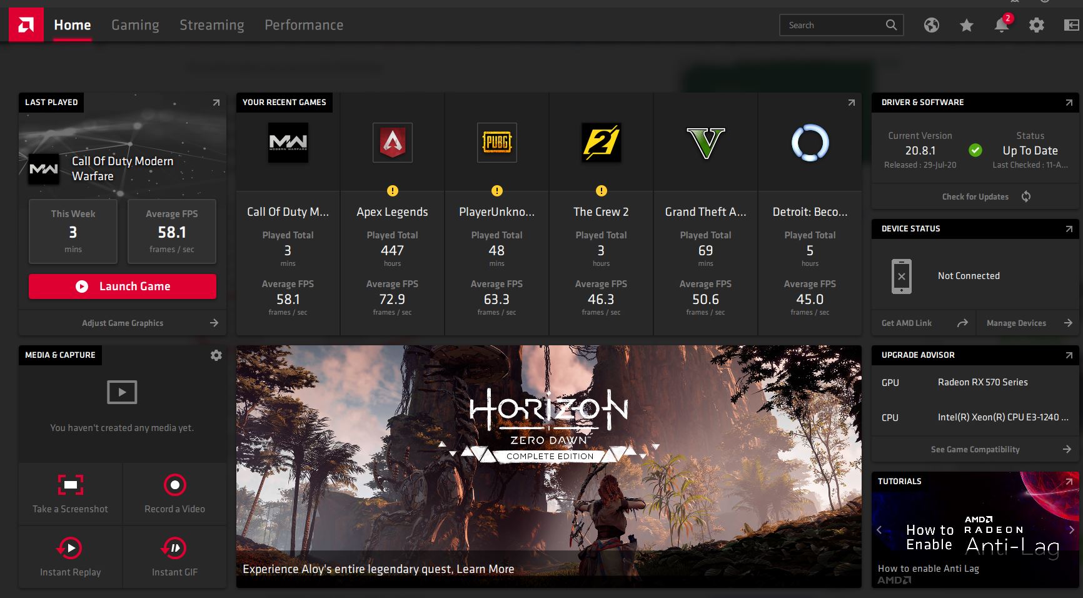Screen dimensions: 1083x598
Task: Click Learn More on Horizon banner
Action: [x=485, y=569]
